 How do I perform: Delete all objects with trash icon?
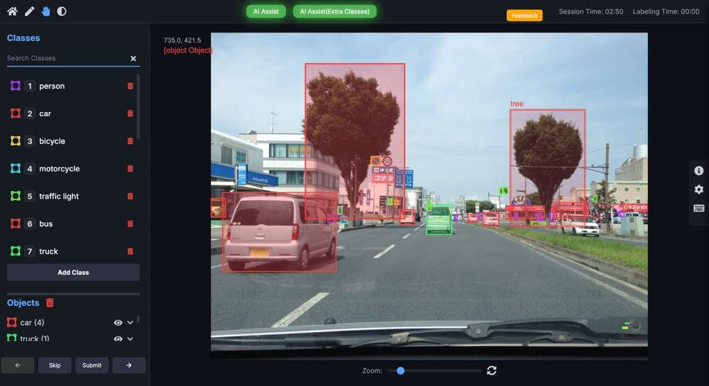coord(50,303)
